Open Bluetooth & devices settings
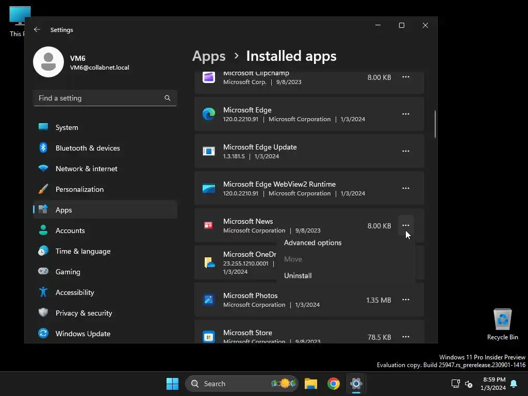This screenshot has width=528, height=396. tap(105, 148)
